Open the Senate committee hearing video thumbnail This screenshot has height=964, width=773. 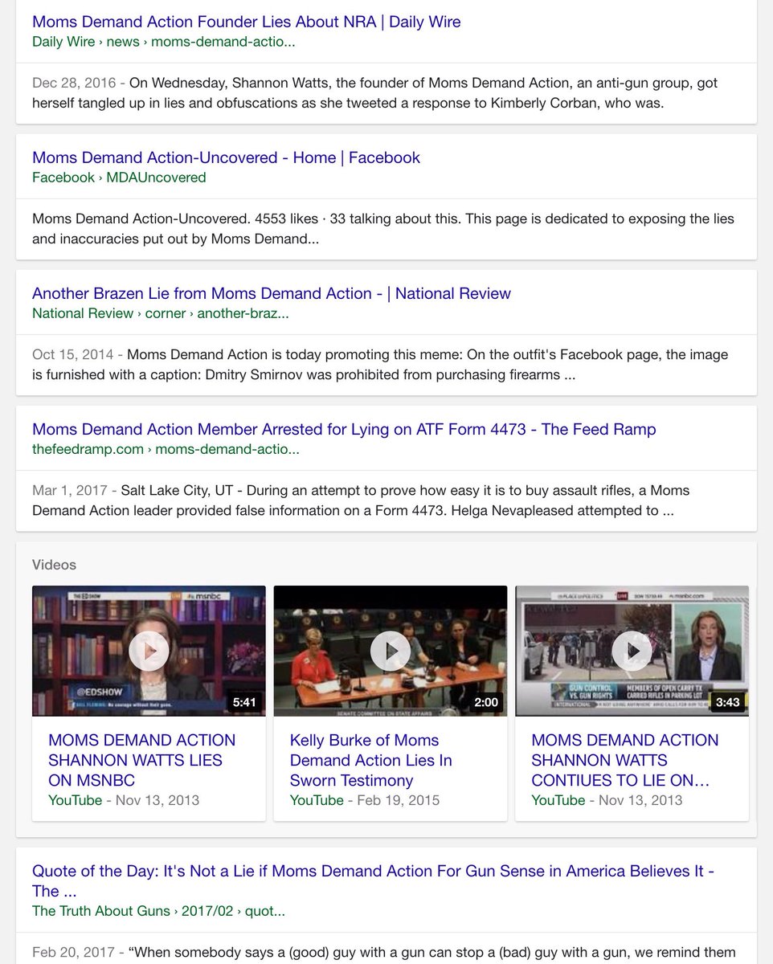[x=391, y=651]
